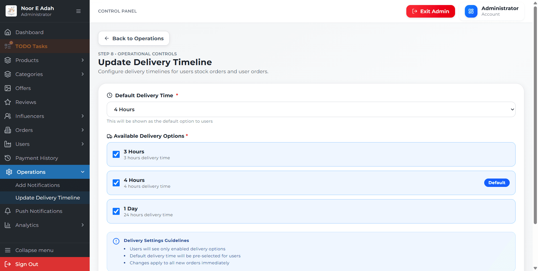
Task: Expand the Users submenu chevron
Action: coord(83,144)
